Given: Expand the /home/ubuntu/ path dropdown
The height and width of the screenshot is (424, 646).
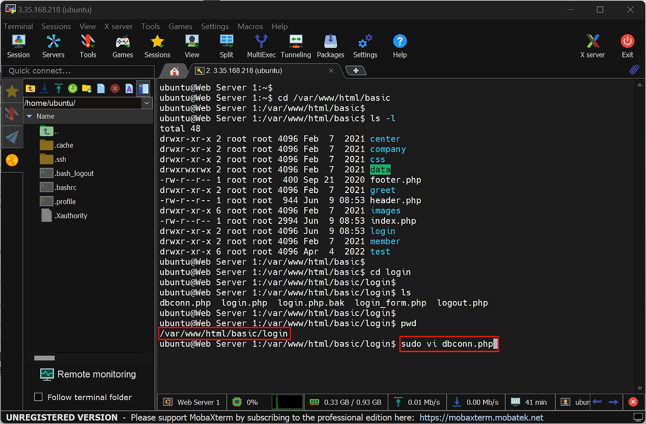Looking at the screenshot, I should [147, 103].
